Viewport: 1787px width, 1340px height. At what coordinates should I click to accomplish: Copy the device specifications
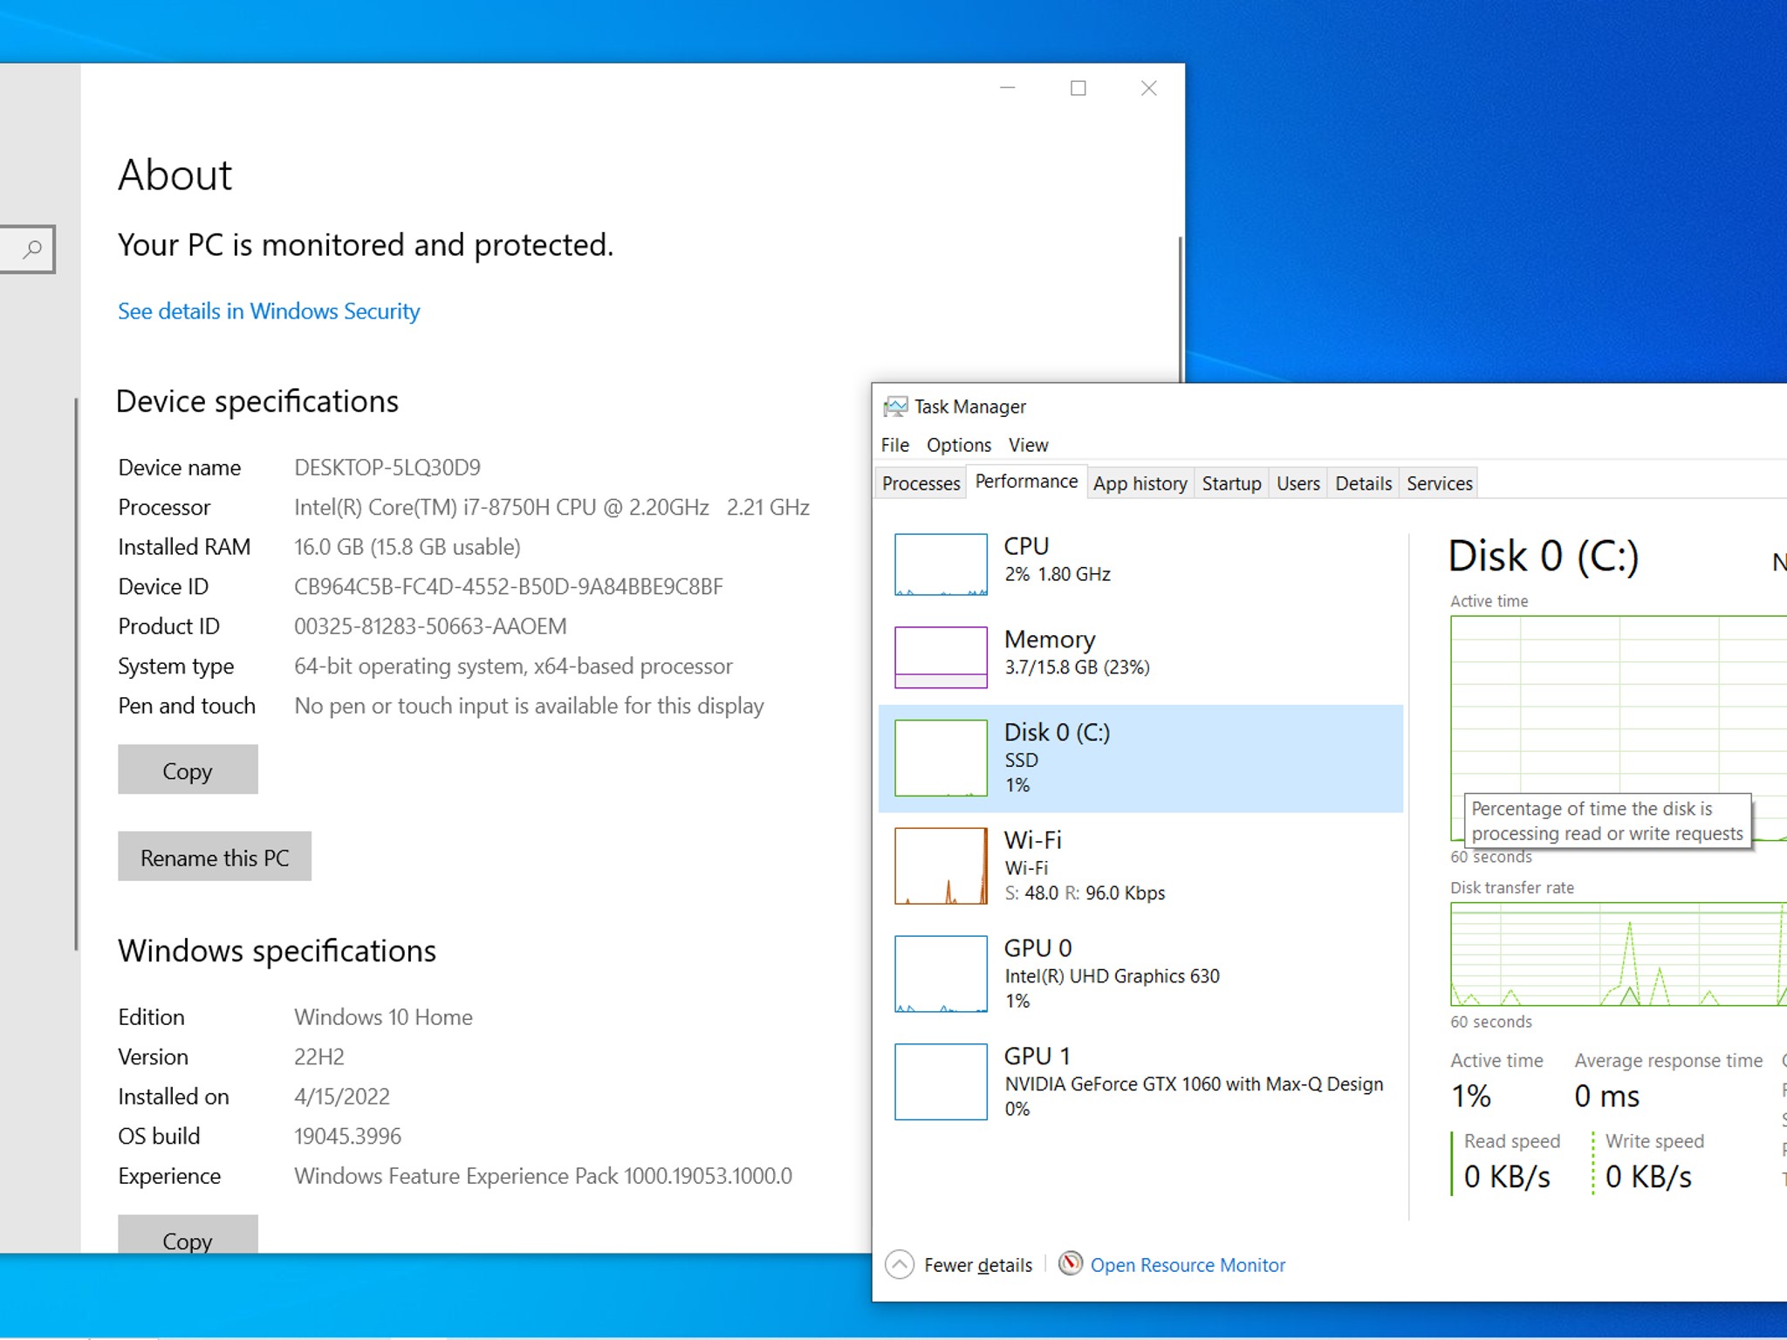click(188, 769)
